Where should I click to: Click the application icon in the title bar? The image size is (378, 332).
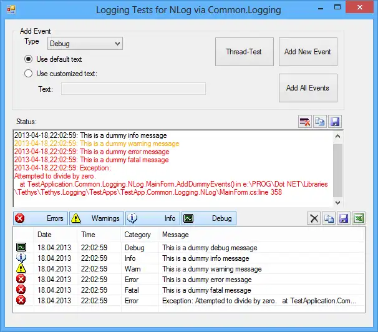[11, 9]
